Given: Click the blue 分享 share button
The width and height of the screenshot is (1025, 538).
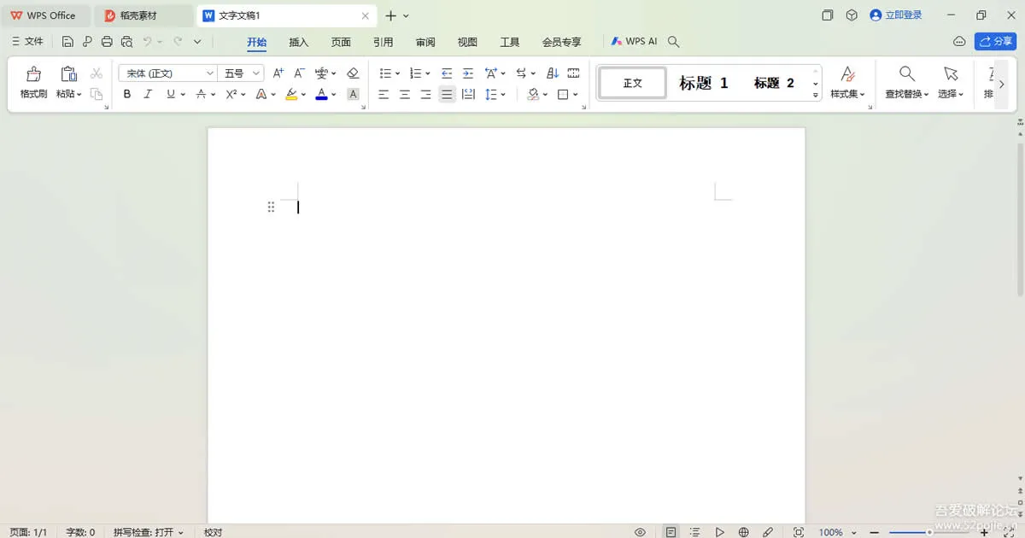Looking at the screenshot, I should pos(995,41).
